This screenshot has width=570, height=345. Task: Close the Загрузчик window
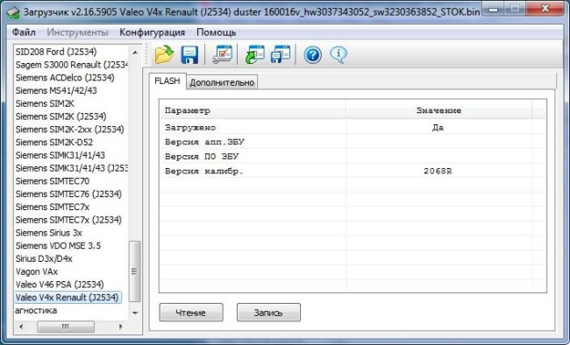click(545, 9)
